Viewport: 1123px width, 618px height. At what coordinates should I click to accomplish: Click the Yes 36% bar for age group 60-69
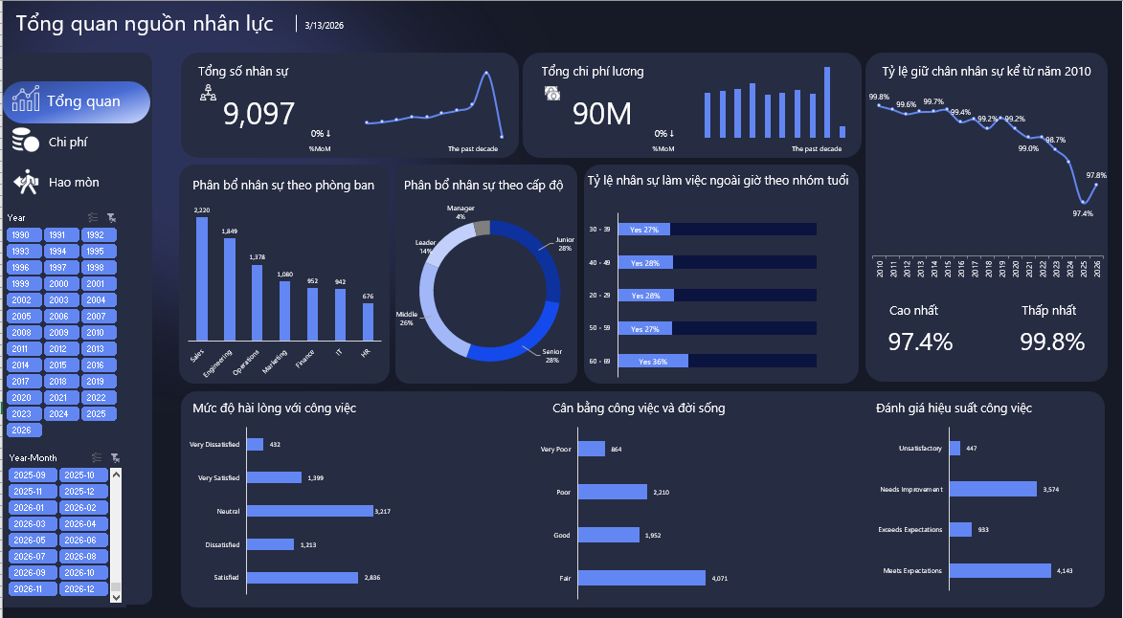[651, 361]
